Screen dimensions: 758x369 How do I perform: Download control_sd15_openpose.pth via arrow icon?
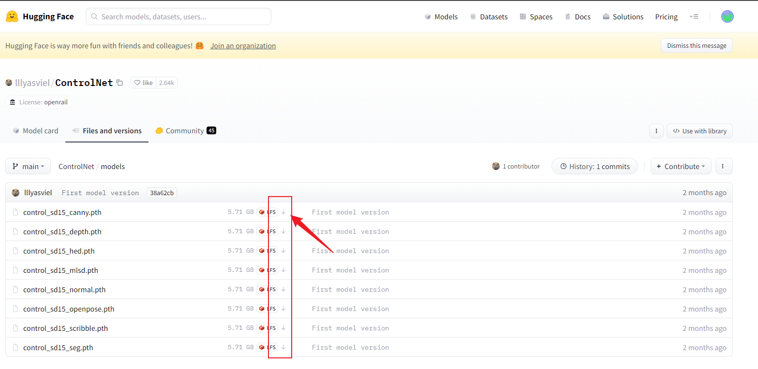283,309
